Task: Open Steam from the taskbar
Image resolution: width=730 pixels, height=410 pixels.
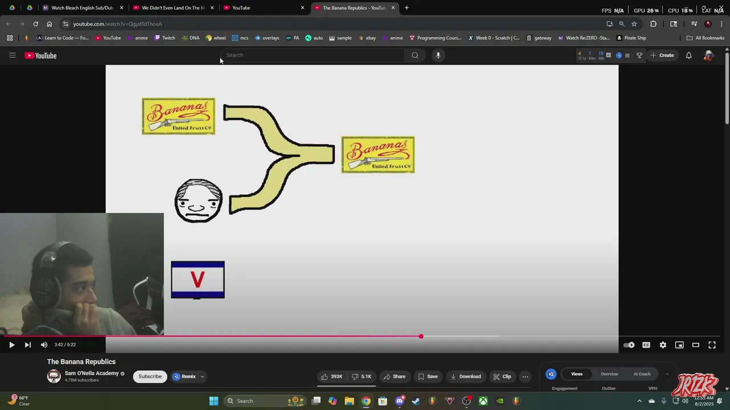Action: [x=416, y=401]
